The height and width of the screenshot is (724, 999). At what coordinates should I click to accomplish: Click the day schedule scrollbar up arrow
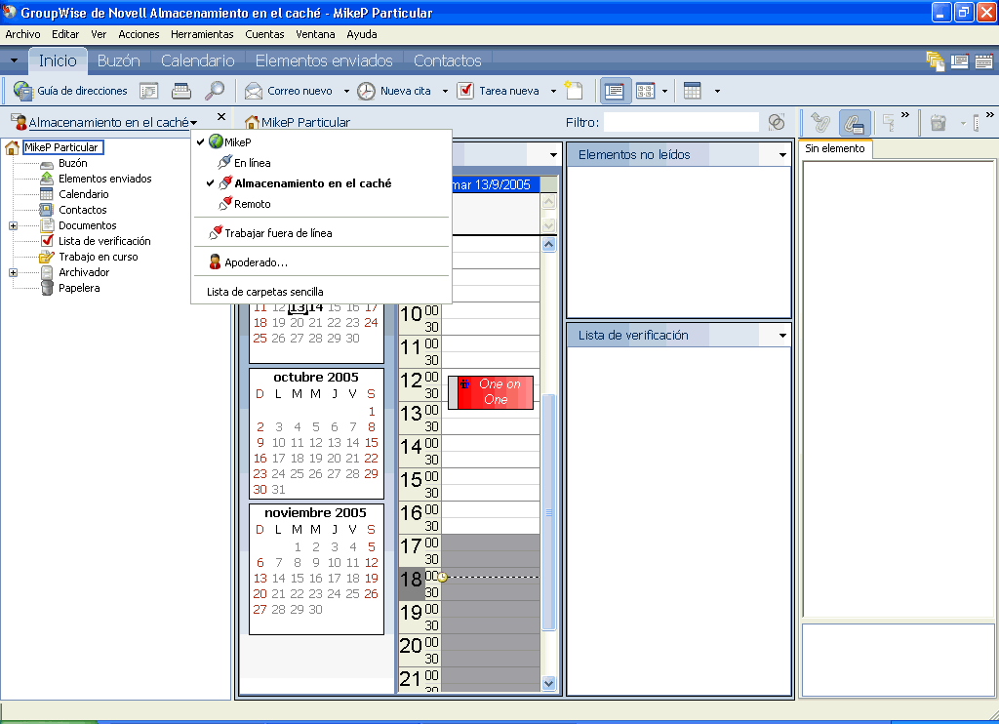(x=548, y=245)
